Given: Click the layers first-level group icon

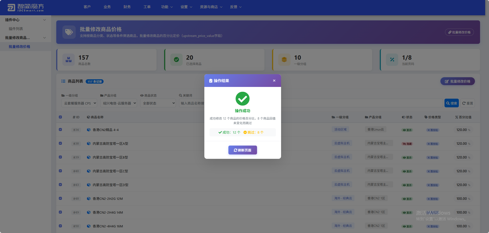Looking at the screenshot, I should 284,60.
